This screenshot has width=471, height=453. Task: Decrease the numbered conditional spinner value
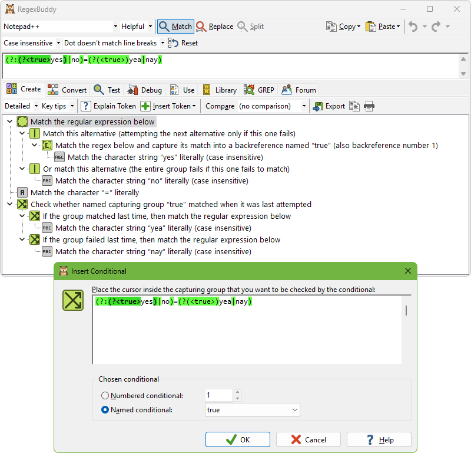pyautogui.click(x=238, y=399)
